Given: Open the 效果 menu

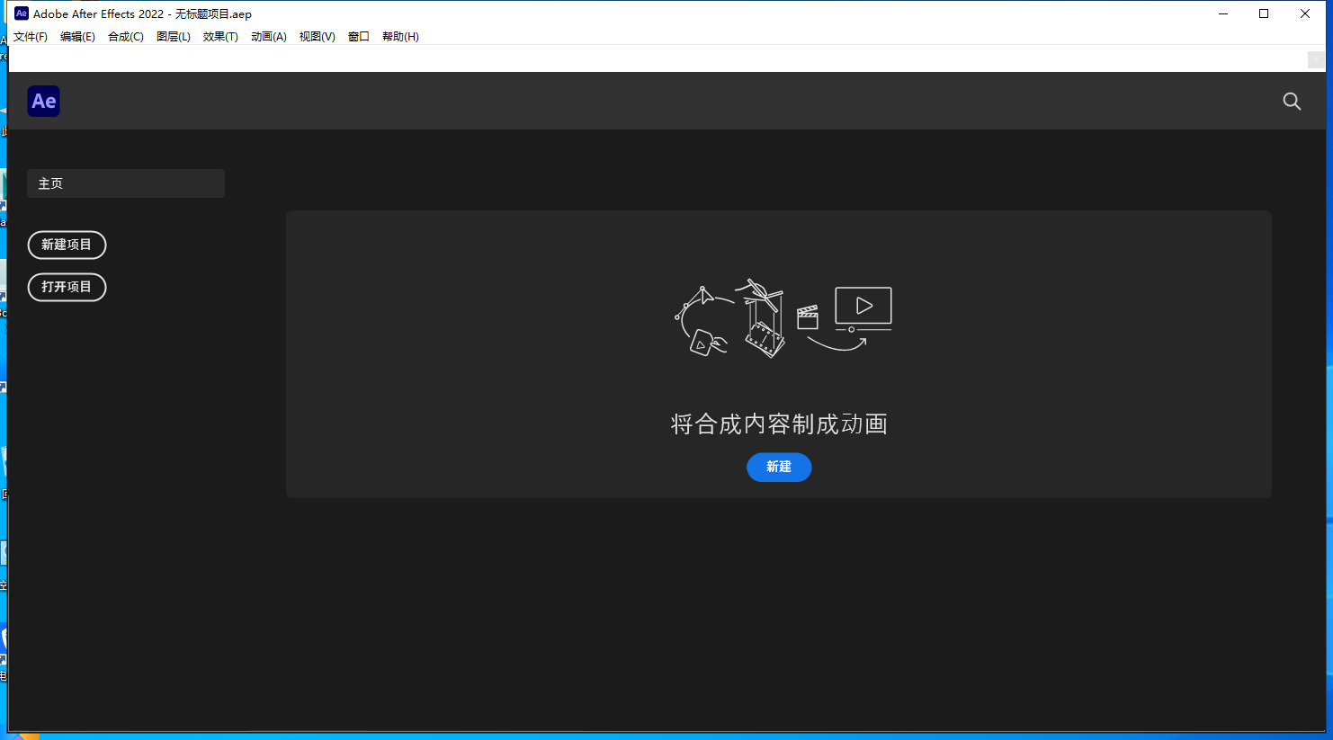Looking at the screenshot, I should (219, 37).
